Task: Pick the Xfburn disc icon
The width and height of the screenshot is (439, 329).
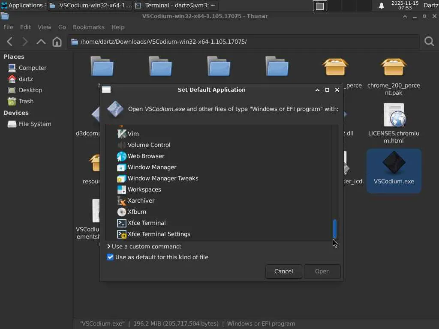Action: coord(121,212)
